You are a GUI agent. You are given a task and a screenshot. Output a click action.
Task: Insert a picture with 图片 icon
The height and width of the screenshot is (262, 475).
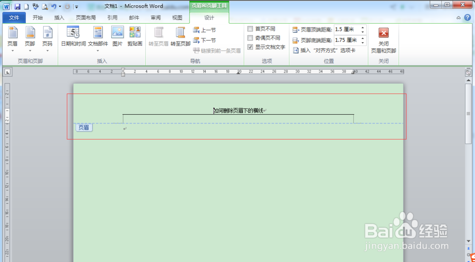(117, 32)
